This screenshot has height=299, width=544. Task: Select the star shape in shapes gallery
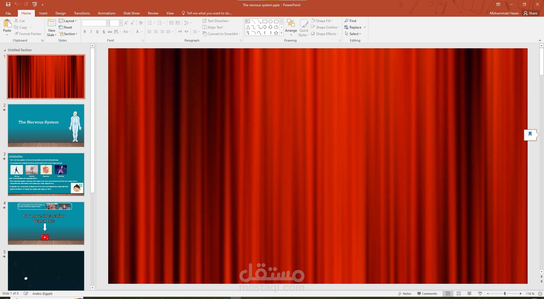pos(276,33)
